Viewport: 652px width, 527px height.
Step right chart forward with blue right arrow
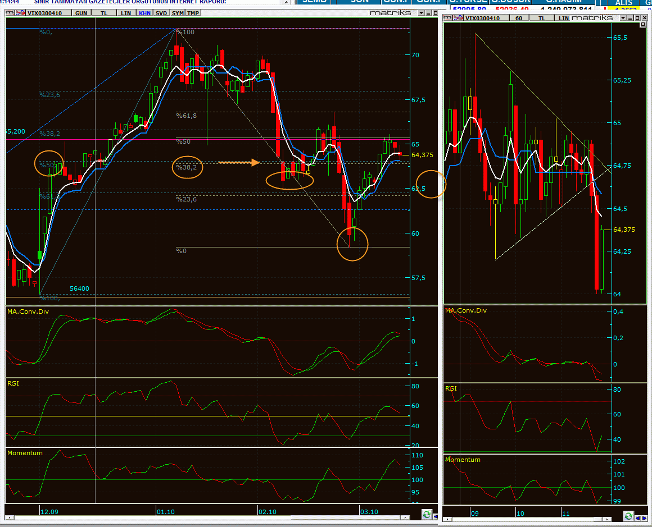(644, 517)
